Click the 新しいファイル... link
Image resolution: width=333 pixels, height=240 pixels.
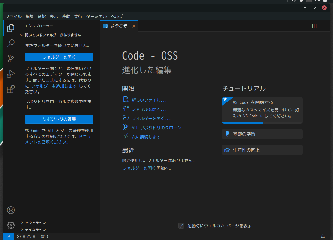(149, 100)
